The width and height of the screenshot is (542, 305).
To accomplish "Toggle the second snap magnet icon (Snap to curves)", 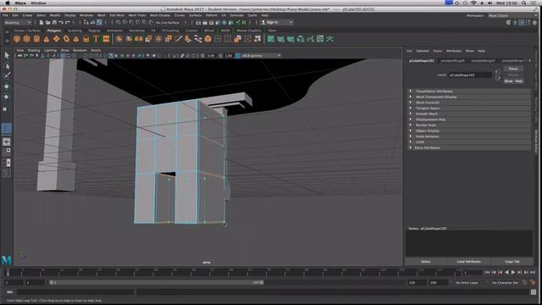I will tap(124, 23).
